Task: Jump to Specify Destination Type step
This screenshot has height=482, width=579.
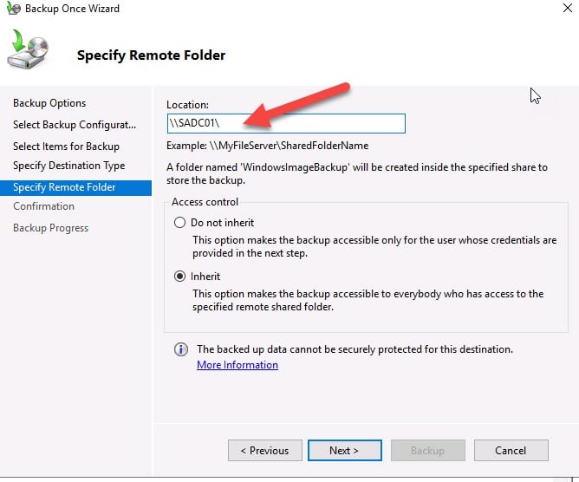Action: tap(68, 166)
